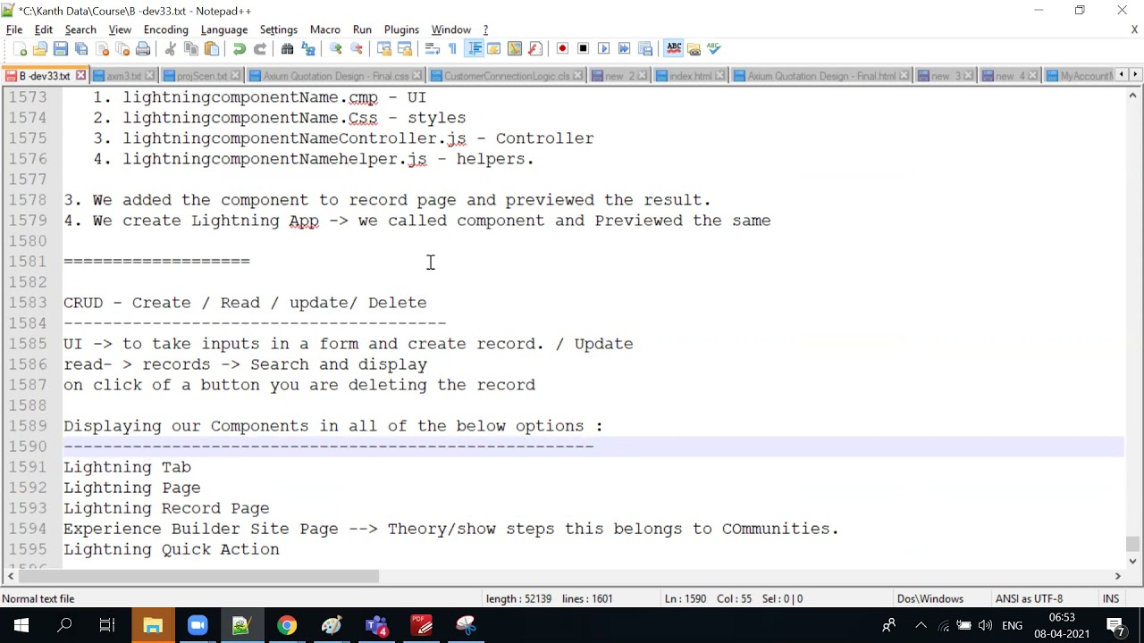Undo the last edit from toolbar

239,48
